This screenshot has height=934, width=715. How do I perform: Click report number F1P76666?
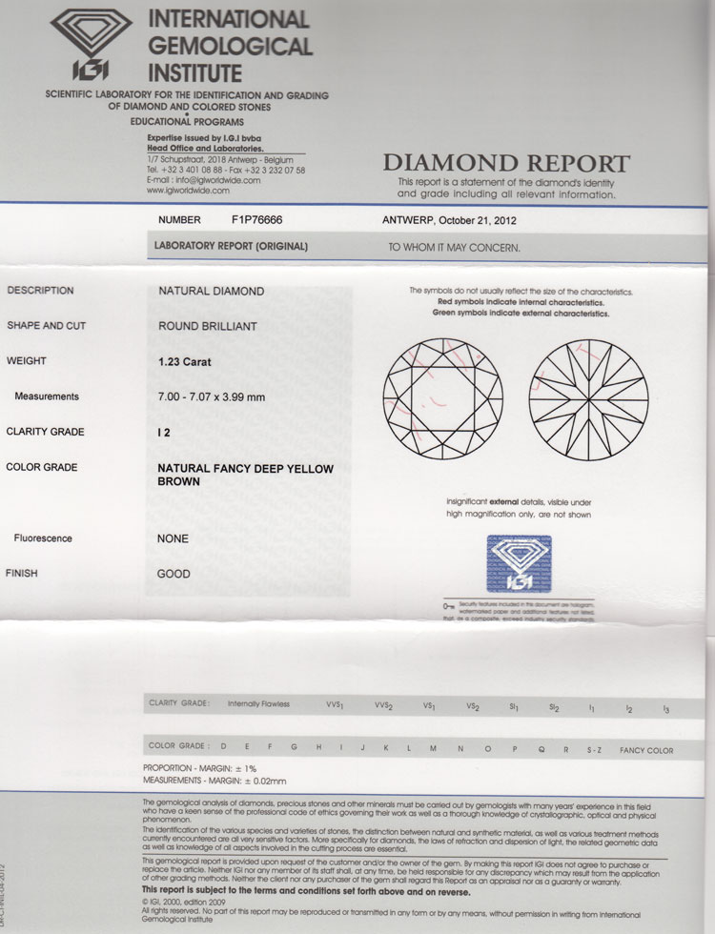(256, 220)
